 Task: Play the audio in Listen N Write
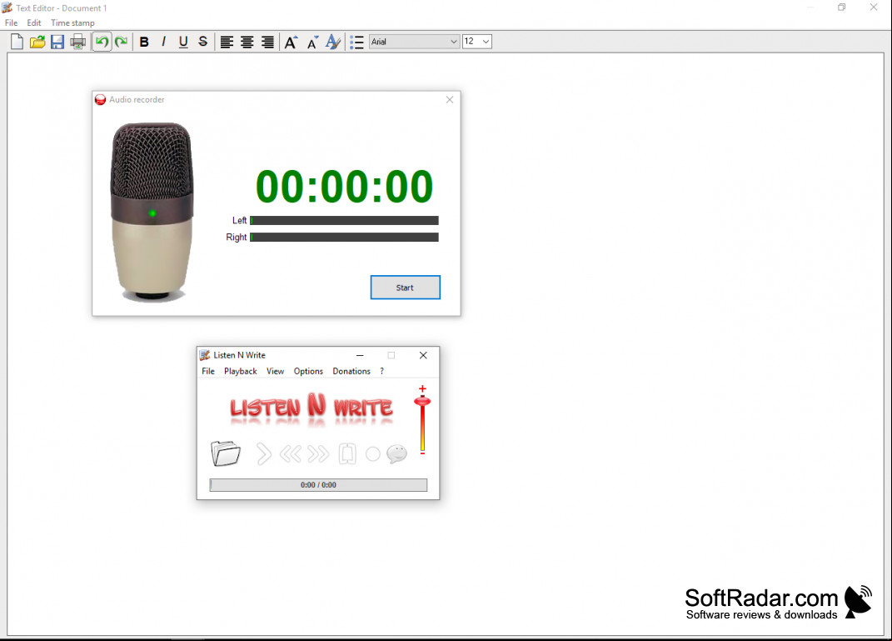click(x=263, y=453)
